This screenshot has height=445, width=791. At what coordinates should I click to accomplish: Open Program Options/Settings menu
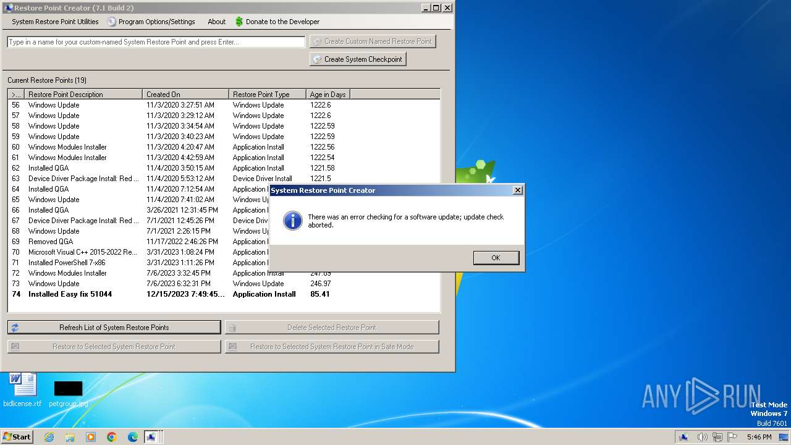[x=150, y=22]
